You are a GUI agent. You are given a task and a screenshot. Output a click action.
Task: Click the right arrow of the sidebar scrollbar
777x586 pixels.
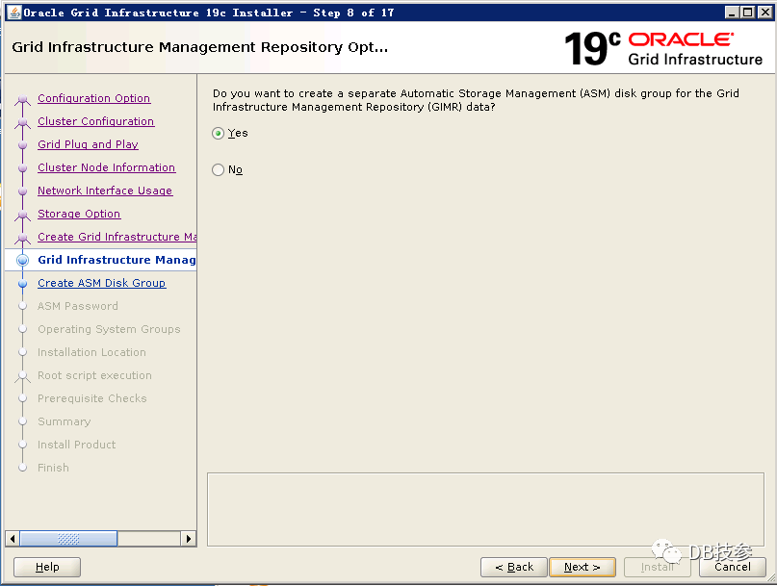click(x=189, y=539)
